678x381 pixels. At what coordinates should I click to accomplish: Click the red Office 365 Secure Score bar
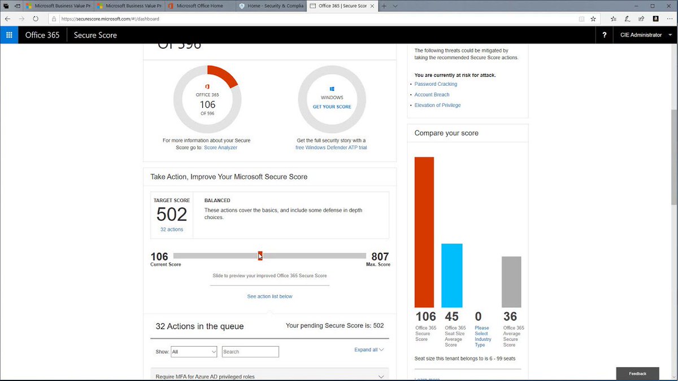click(x=424, y=232)
